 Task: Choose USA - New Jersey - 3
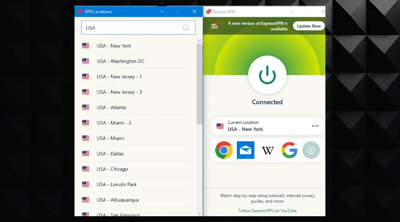136,92
